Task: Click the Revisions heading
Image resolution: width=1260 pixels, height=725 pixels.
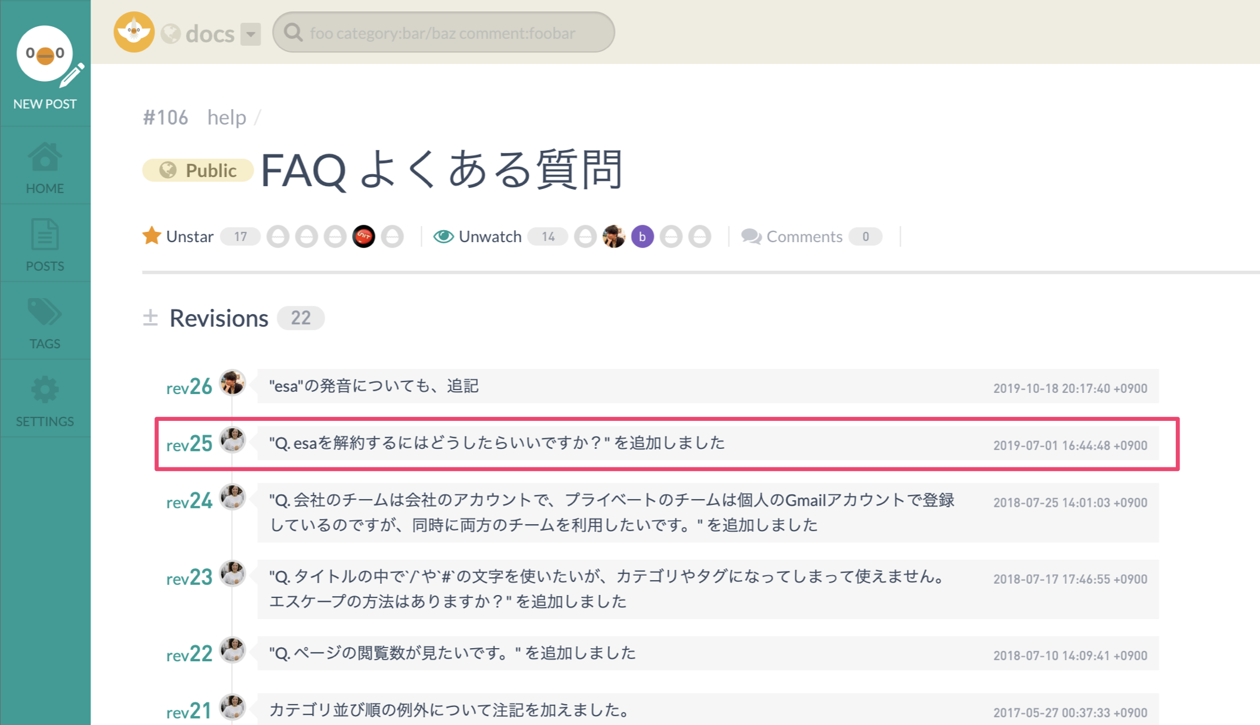Action: point(219,318)
